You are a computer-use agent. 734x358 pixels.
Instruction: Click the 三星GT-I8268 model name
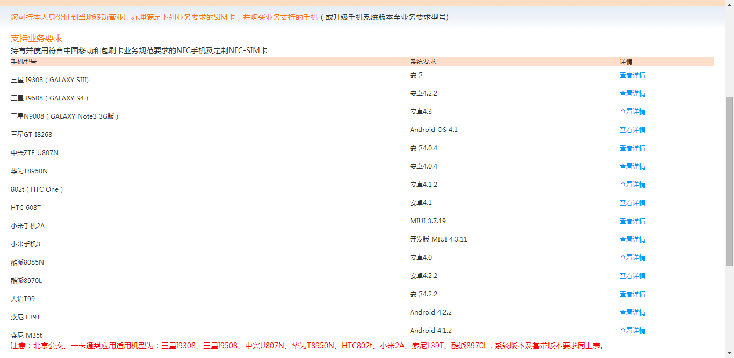coord(31,135)
